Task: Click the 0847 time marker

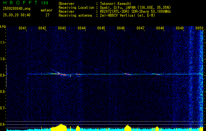Action: tap(140, 28)
